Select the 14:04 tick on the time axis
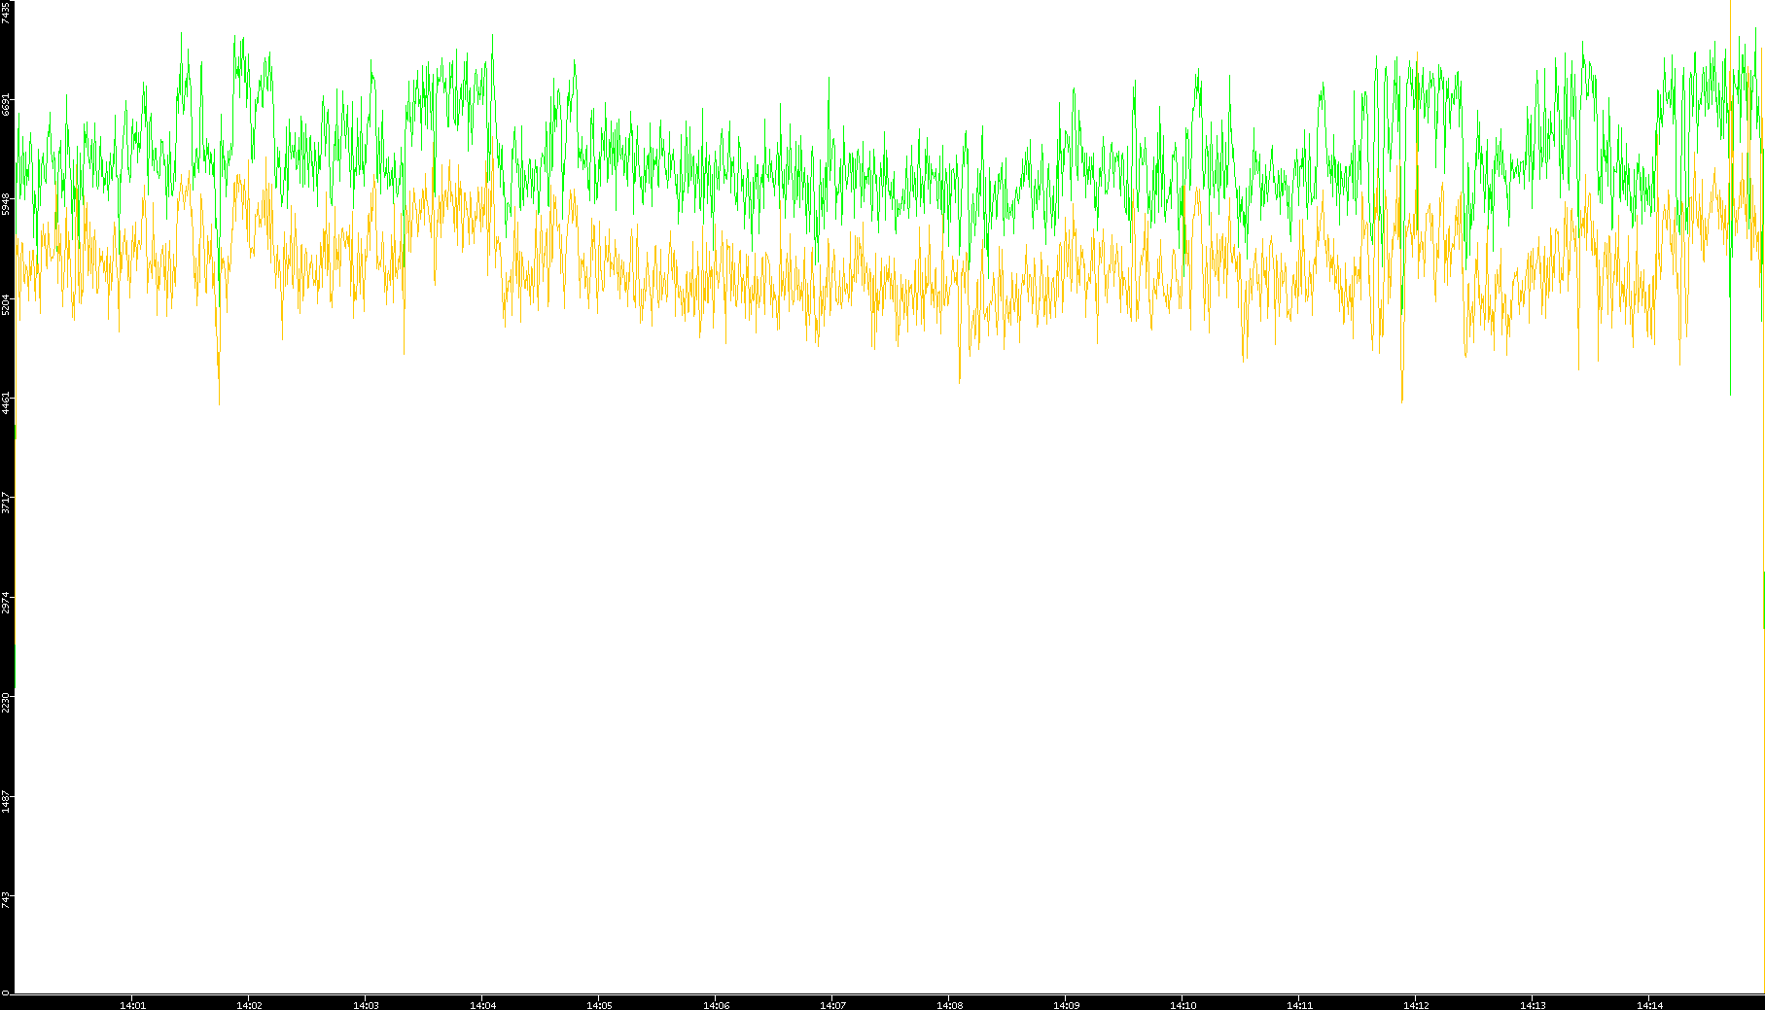Image resolution: width=1765 pixels, height=1010 pixels. pos(482,1004)
